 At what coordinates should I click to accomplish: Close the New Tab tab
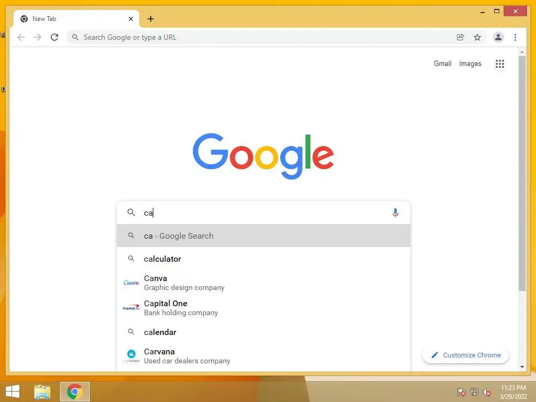(130, 19)
